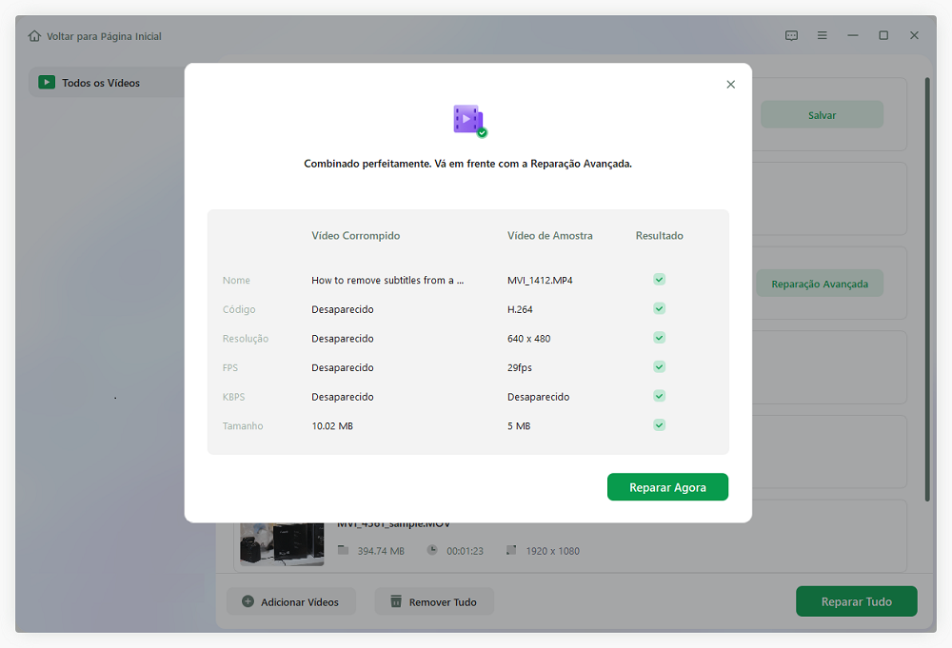The image size is (952, 648).
Task: Click the green play icon beside Todos os Vídeos
Action: click(47, 82)
